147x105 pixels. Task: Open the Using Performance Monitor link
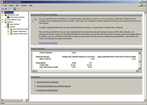[48, 82]
